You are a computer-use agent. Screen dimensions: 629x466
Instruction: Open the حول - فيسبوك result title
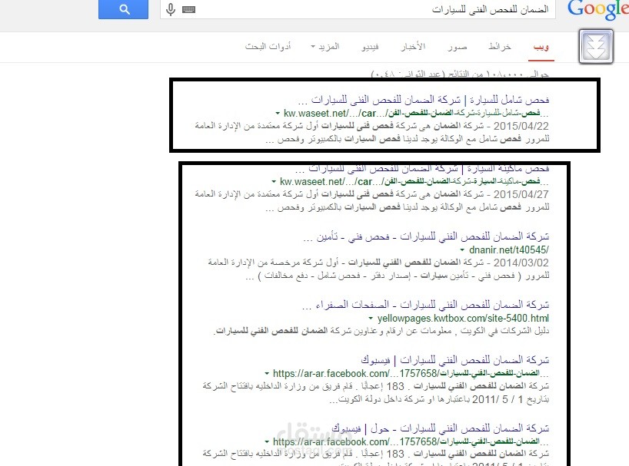click(x=441, y=428)
